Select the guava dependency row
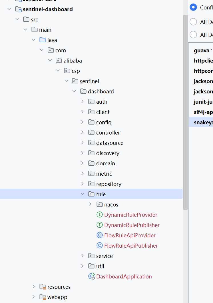Image resolution: width=213 pixels, height=303 pixels. (x=201, y=51)
